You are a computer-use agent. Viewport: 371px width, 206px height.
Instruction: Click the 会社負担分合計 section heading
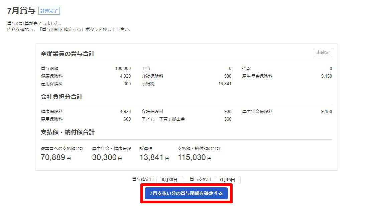coord(61,97)
